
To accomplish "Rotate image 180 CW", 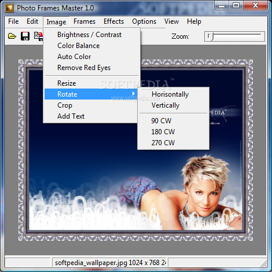I will [173, 132].
